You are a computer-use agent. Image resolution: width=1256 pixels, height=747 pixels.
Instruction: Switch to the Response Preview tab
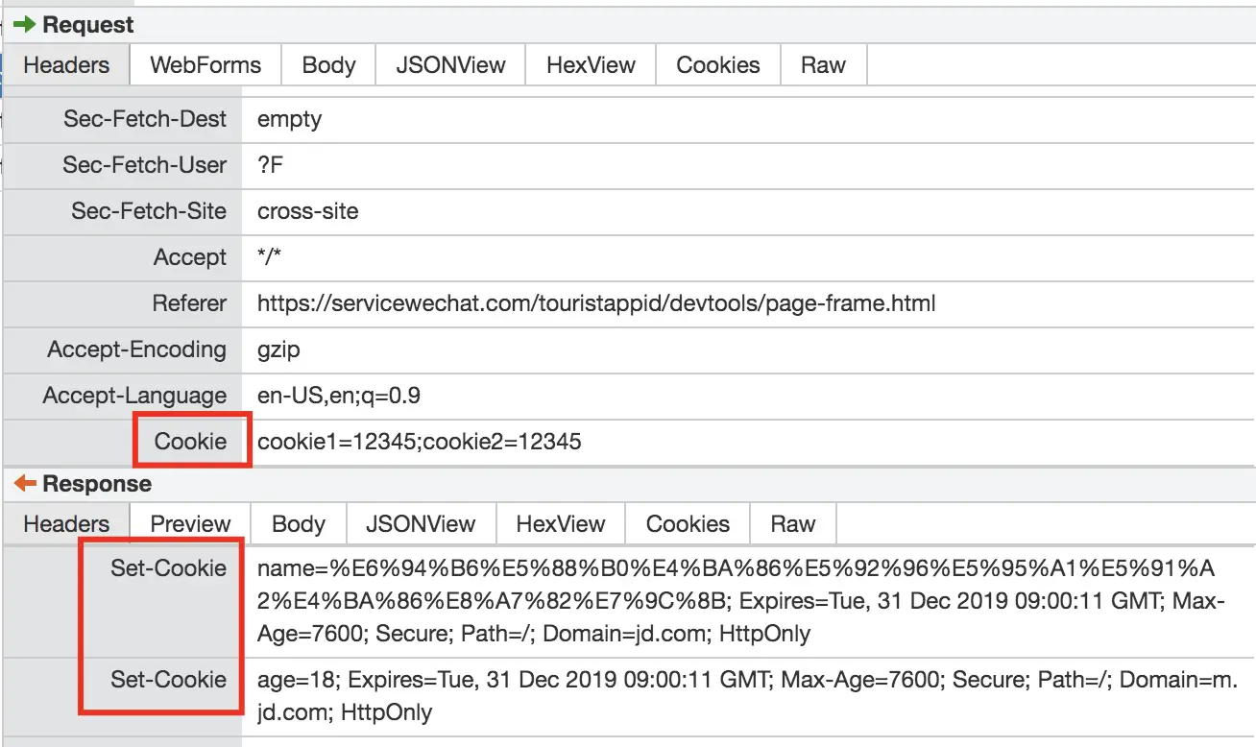click(x=190, y=524)
